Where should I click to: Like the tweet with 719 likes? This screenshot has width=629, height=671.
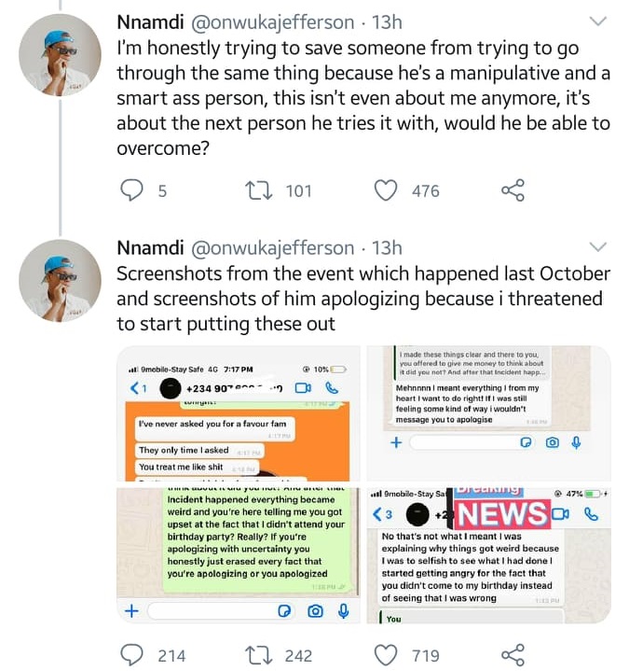(385, 655)
